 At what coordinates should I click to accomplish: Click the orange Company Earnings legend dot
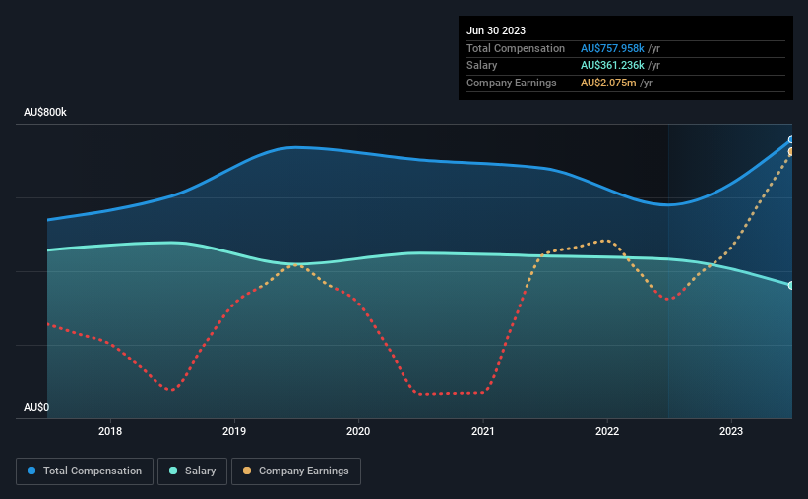[x=247, y=471]
